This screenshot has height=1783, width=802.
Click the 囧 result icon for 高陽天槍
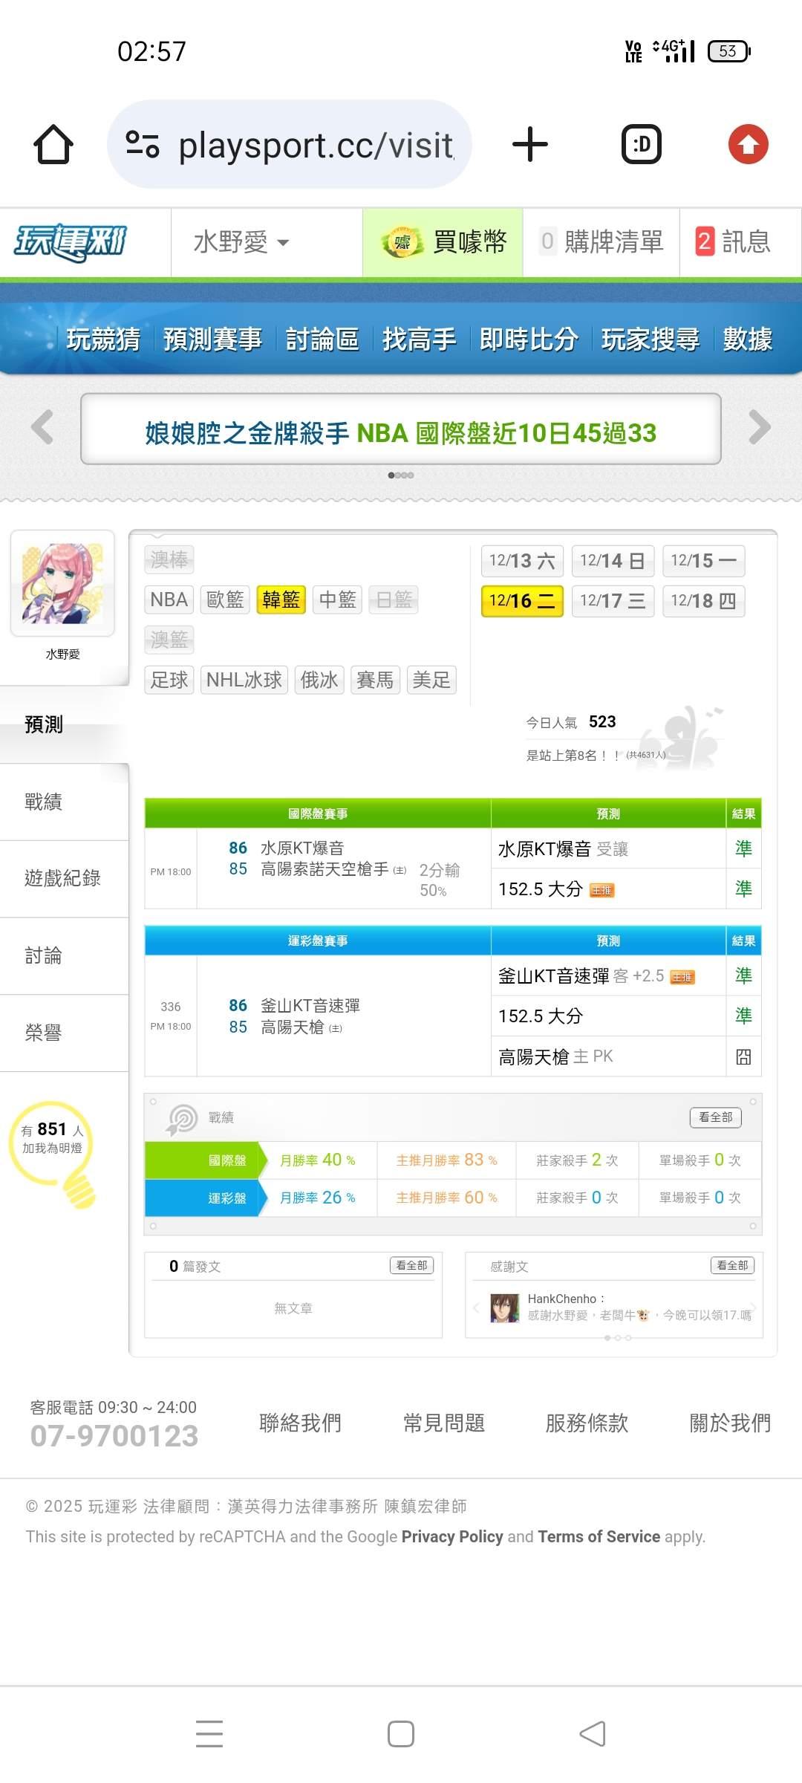[743, 1056]
